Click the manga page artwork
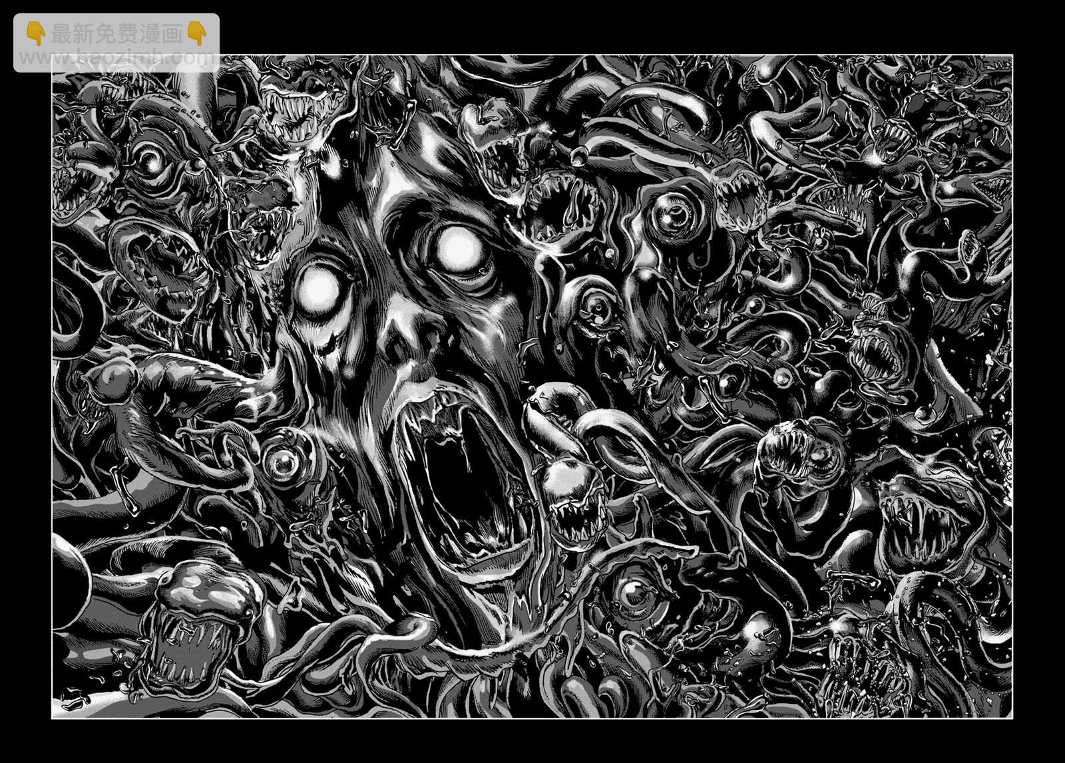Viewport: 1065px width, 763px height. pyautogui.click(x=532, y=386)
